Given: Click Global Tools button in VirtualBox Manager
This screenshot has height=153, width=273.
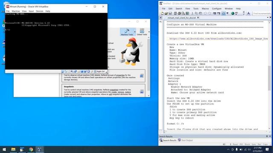Looking at the screenshot, I should pos(142,32).
